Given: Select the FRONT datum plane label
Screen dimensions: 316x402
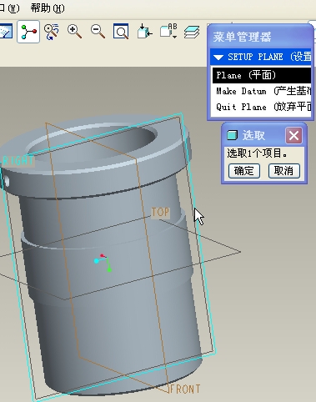Looking at the screenshot, I should click(x=185, y=389).
